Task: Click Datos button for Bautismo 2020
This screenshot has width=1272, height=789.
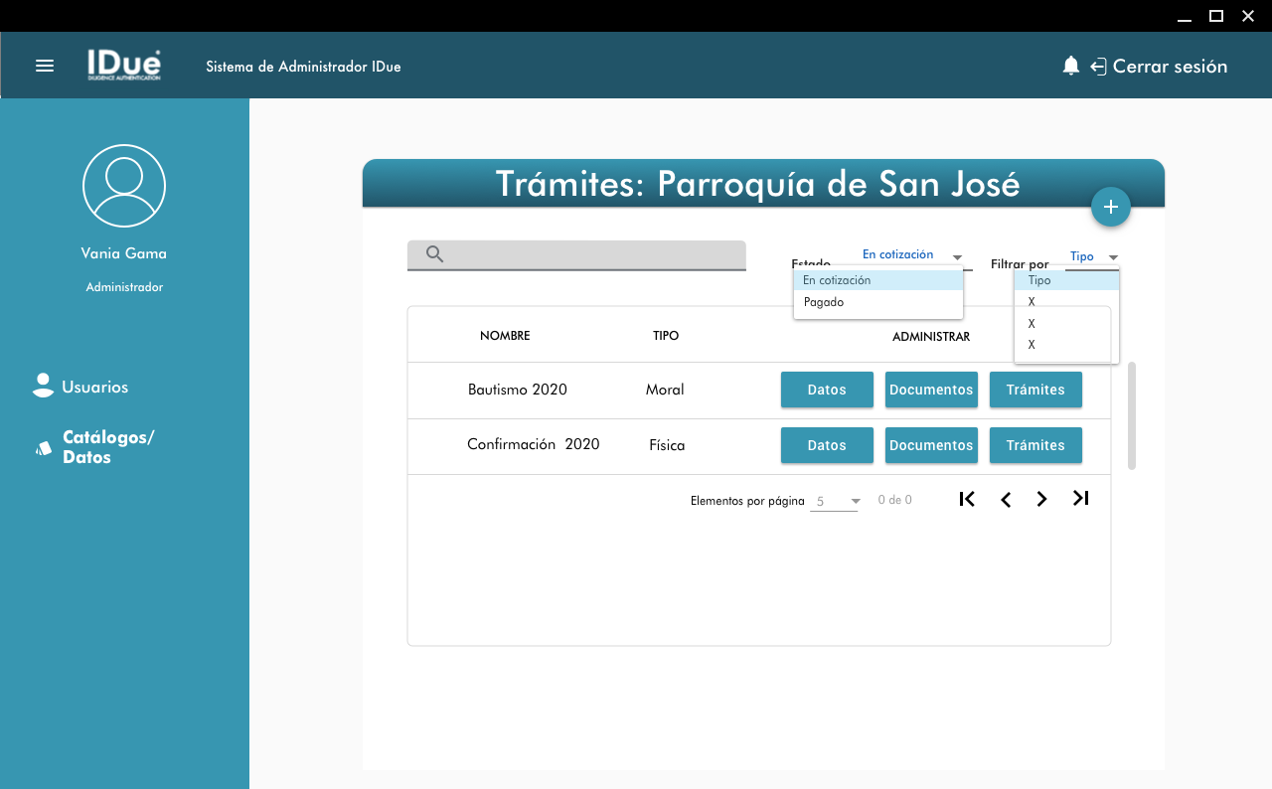Action: (827, 390)
